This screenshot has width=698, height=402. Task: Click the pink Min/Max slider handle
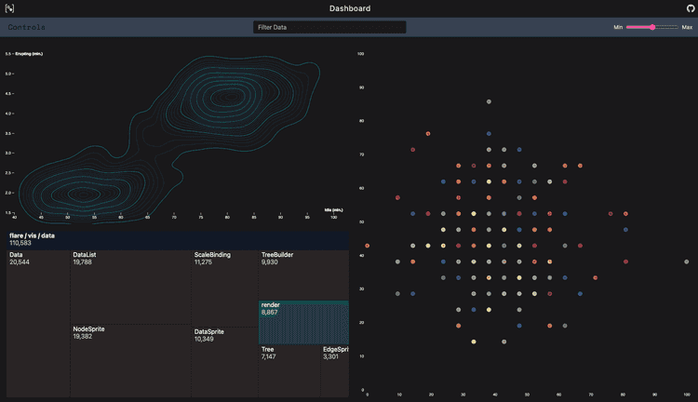(x=652, y=27)
